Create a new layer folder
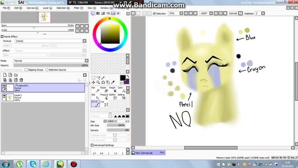This screenshot has height=168, width=298. point(16,75)
